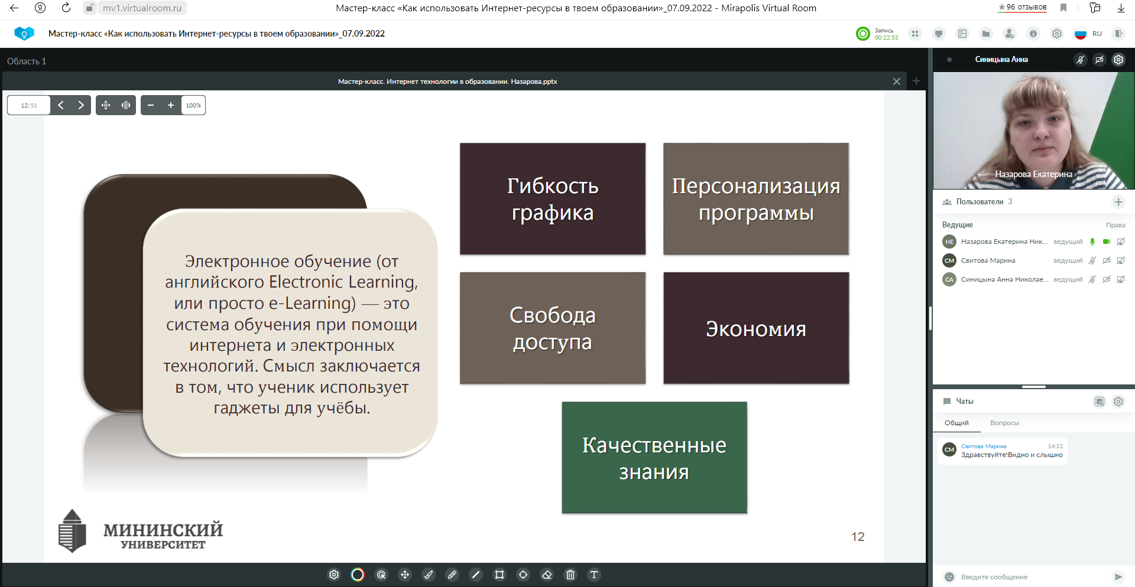Pick the laser pointer cursor tool
This screenshot has width=1135, height=587.
click(x=381, y=575)
